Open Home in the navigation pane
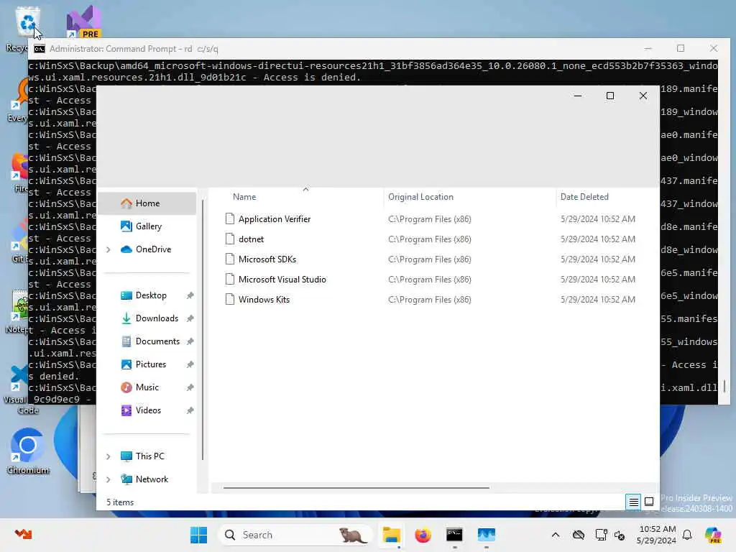Image resolution: width=736 pixels, height=552 pixels. (x=147, y=203)
